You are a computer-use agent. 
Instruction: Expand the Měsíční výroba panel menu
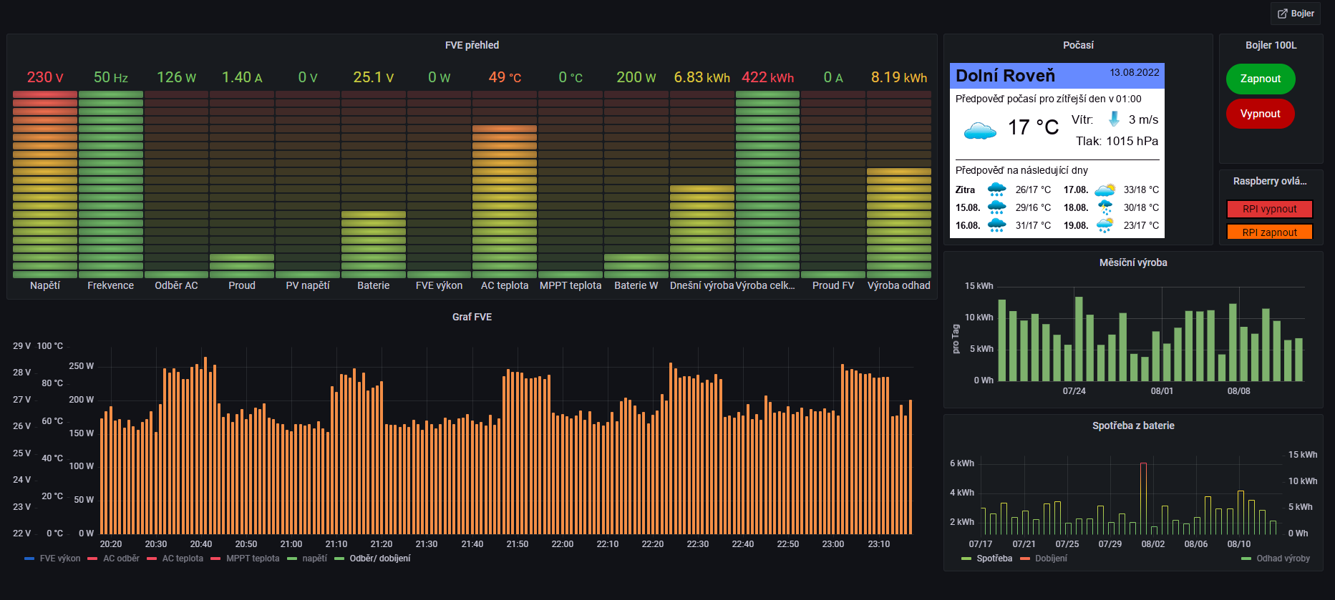pos(1132,262)
